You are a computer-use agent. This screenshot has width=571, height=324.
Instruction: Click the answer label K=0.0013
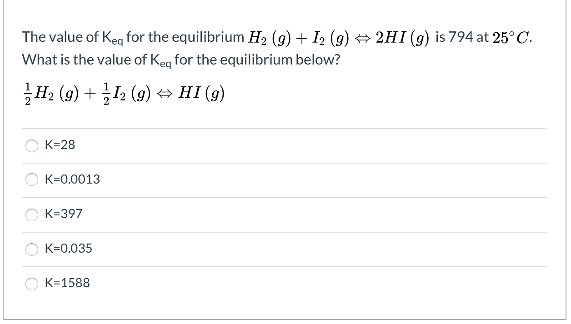click(72, 180)
